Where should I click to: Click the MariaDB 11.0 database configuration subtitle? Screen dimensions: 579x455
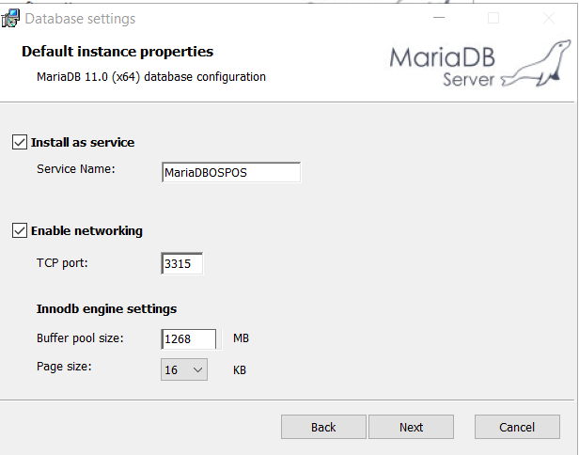150,76
